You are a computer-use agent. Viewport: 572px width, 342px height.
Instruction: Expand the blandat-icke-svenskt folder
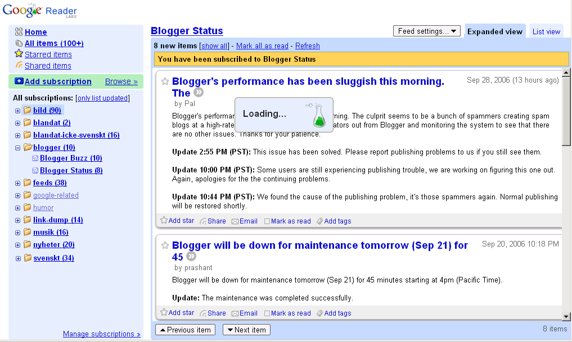click(17, 135)
